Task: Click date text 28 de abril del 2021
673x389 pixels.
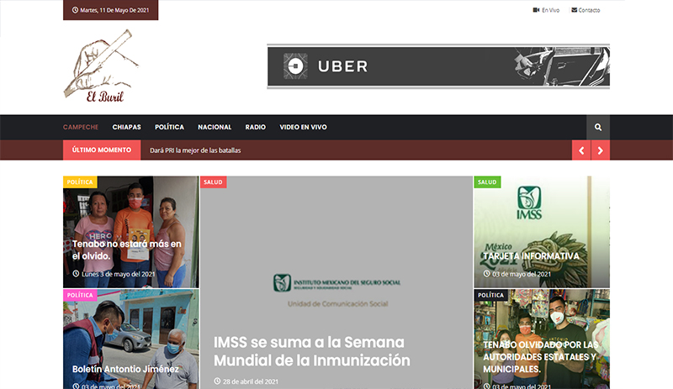Action: coord(251,381)
